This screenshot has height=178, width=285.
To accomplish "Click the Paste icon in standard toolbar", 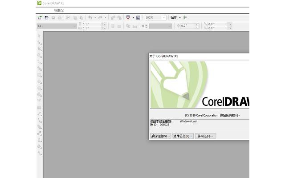I will pos(81,18).
